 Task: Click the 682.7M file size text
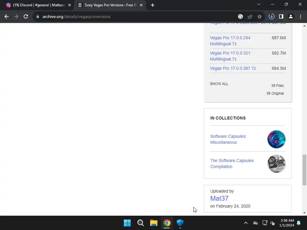tap(279, 53)
